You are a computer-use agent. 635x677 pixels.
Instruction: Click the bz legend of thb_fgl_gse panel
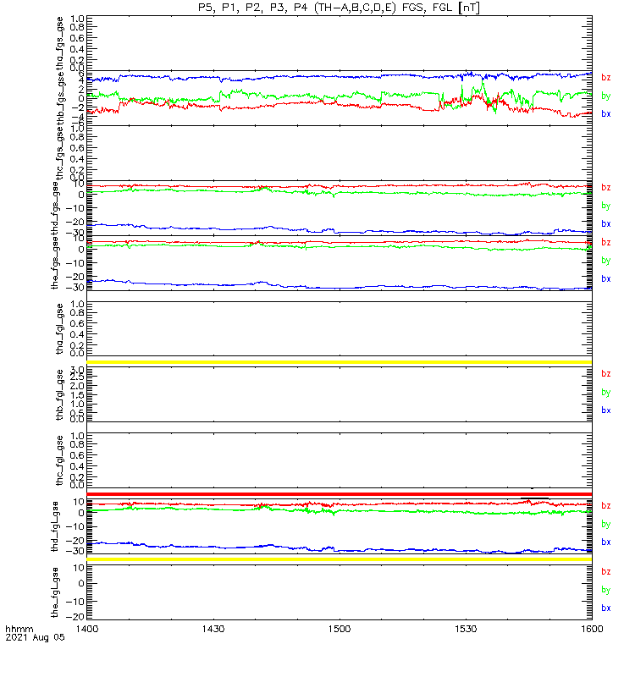click(x=606, y=374)
